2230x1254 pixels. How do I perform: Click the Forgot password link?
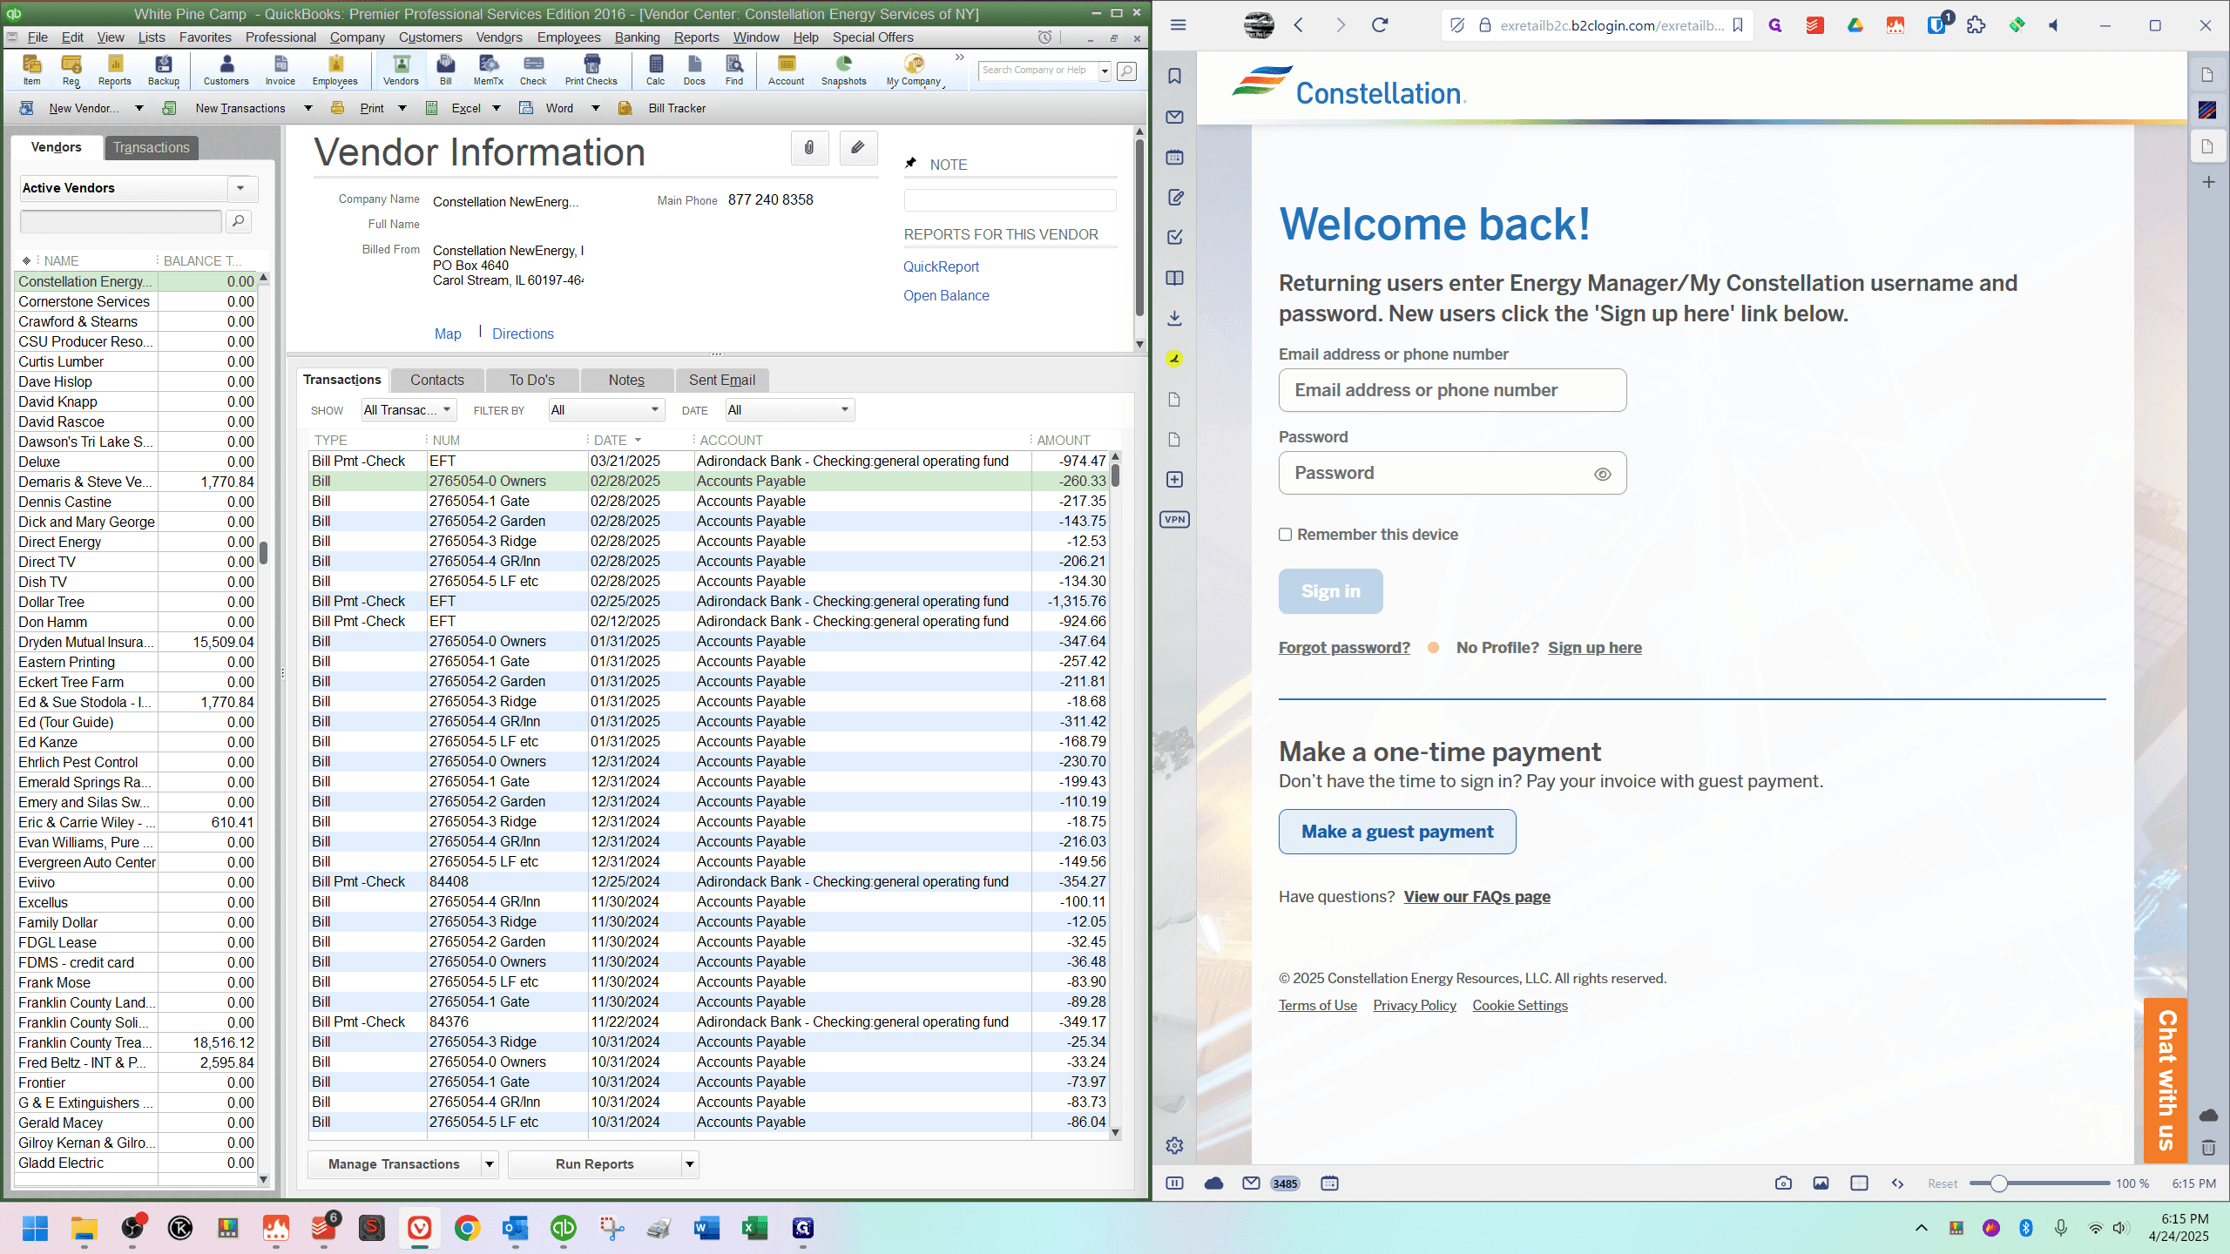click(1344, 647)
